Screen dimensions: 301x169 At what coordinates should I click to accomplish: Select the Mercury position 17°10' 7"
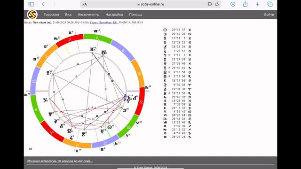pyautogui.click(x=179, y=38)
